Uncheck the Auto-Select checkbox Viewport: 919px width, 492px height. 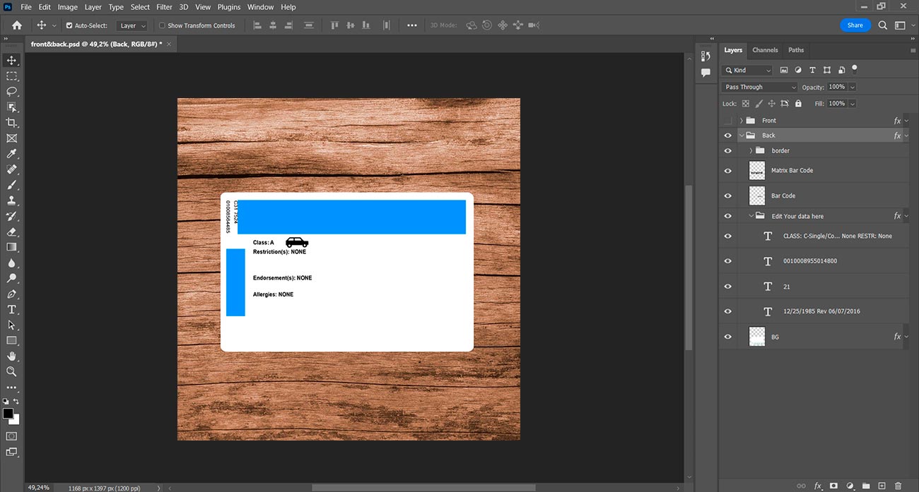click(x=69, y=25)
